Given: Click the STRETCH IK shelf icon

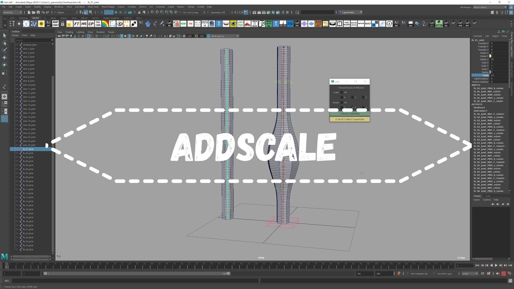Looking at the screenshot, I should pyautogui.click(x=204, y=24).
